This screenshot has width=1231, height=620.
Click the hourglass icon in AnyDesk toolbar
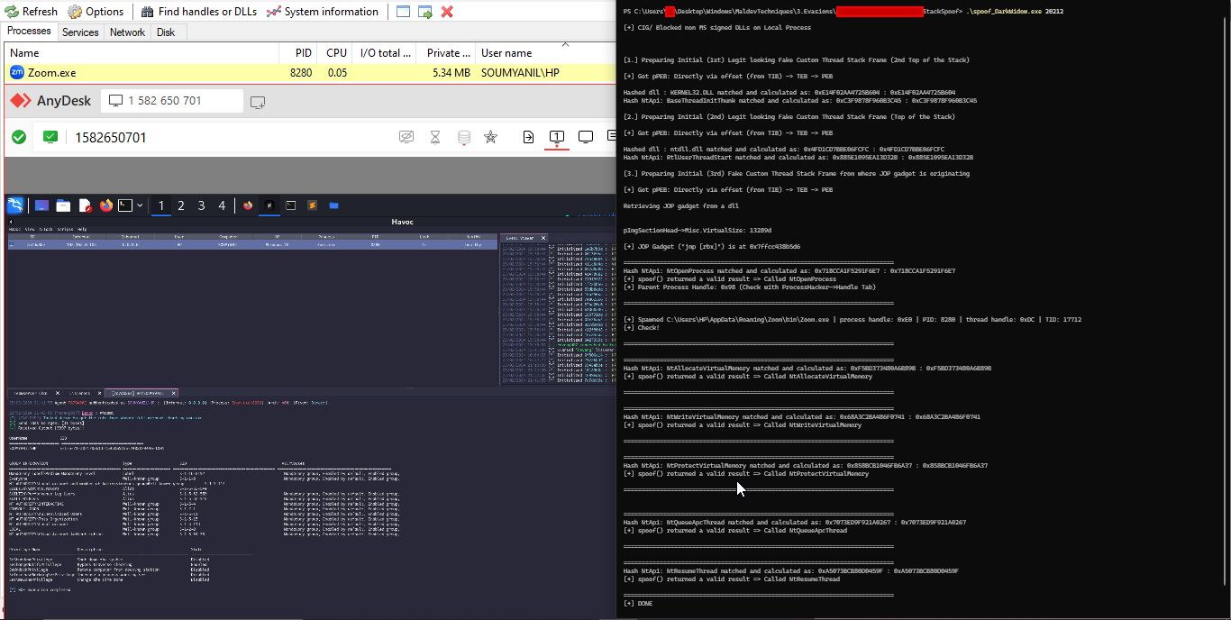434,138
